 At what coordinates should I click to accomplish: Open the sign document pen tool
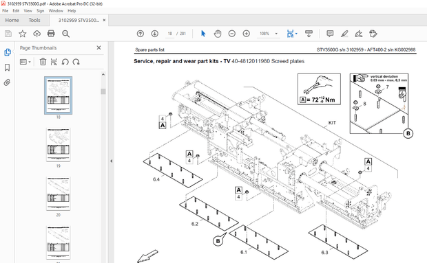tap(359, 34)
